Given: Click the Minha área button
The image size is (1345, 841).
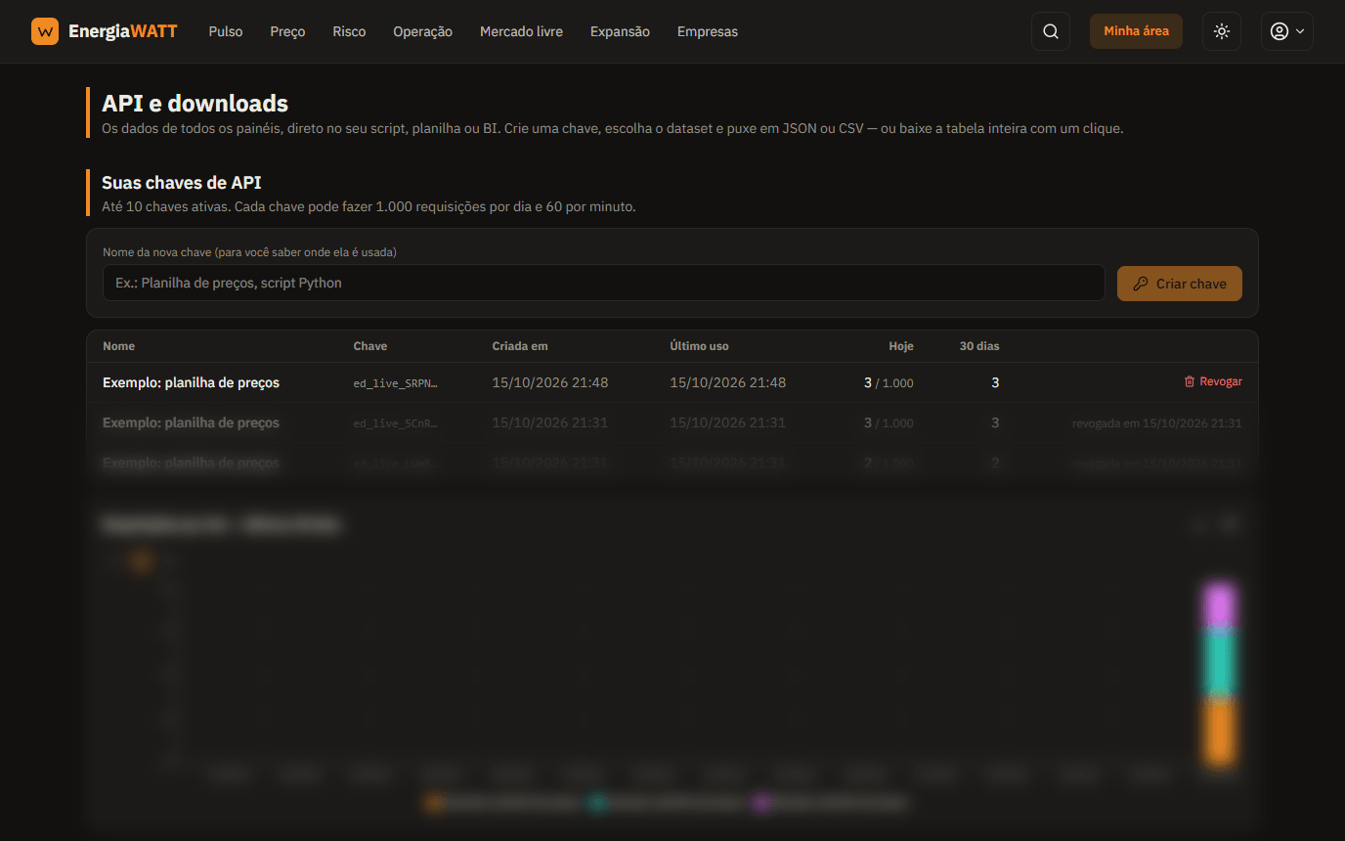Looking at the screenshot, I should (x=1136, y=31).
